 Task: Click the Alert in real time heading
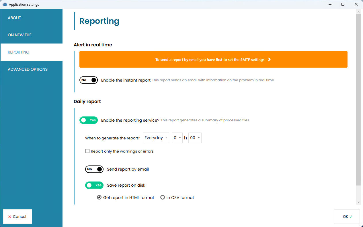(93, 45)
